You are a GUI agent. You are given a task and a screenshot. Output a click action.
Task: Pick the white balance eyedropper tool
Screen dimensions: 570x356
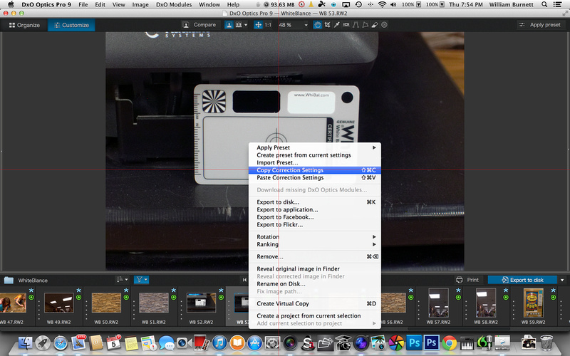pos(336,25)
